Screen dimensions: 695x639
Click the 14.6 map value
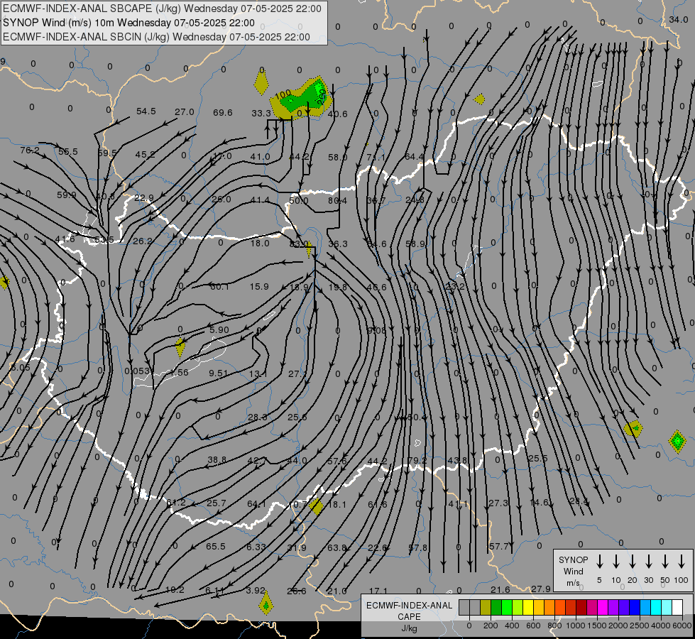(x=540, y=503)
